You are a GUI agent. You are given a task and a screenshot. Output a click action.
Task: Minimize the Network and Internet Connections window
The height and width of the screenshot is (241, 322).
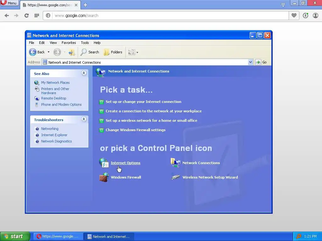tap(253, 35)
